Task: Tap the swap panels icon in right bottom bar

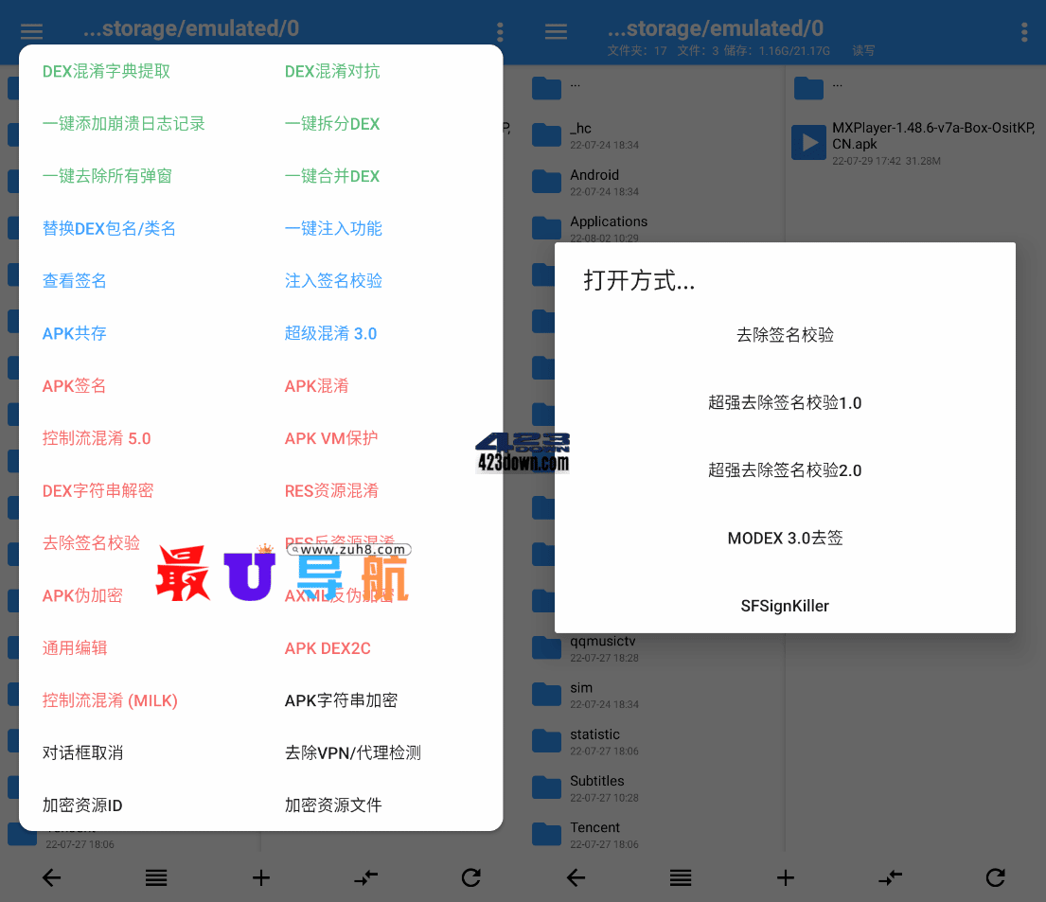Action: pyautogui.click(x=890, y=877)
